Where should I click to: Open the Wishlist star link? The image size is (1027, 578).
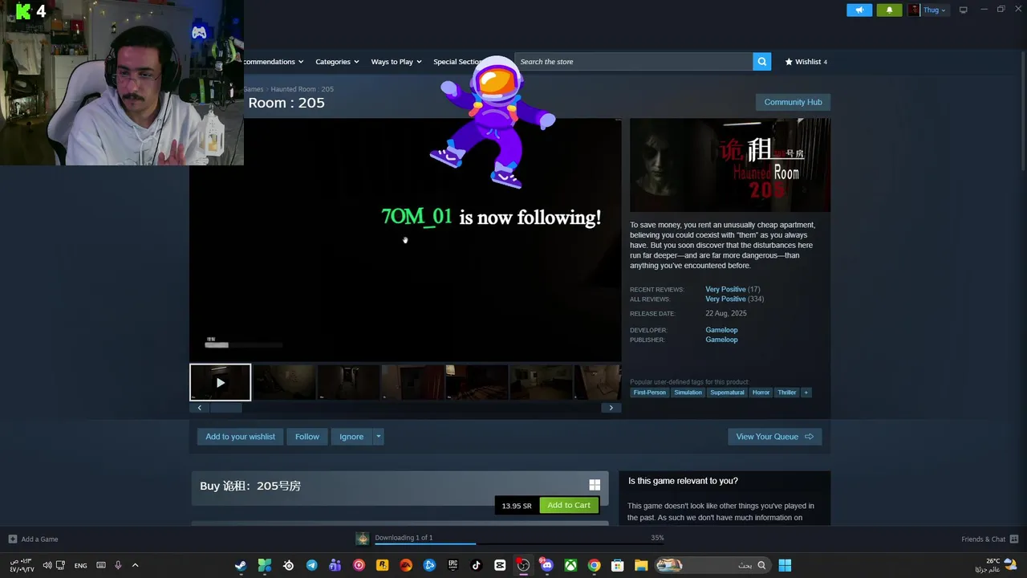click(806, 62)
